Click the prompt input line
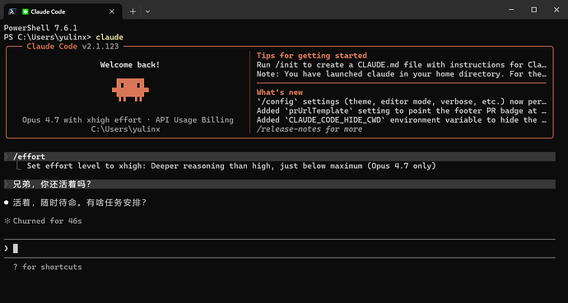 click(x=279, y=249)
